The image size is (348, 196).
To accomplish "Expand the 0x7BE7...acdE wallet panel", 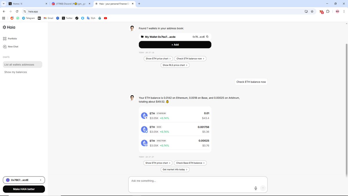I will 23,180.
